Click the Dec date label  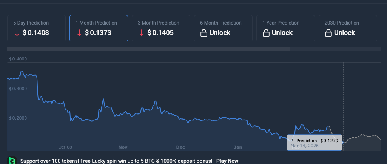point(180,147)
